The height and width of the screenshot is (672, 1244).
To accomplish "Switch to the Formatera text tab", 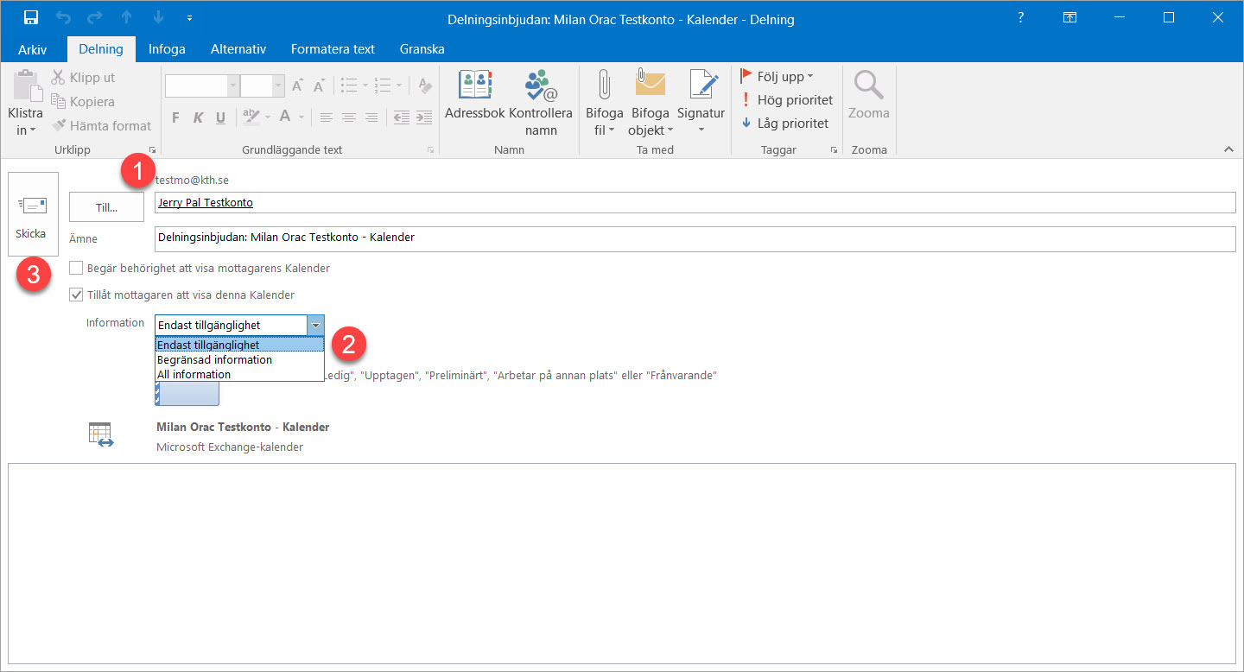I will [333, 49].
